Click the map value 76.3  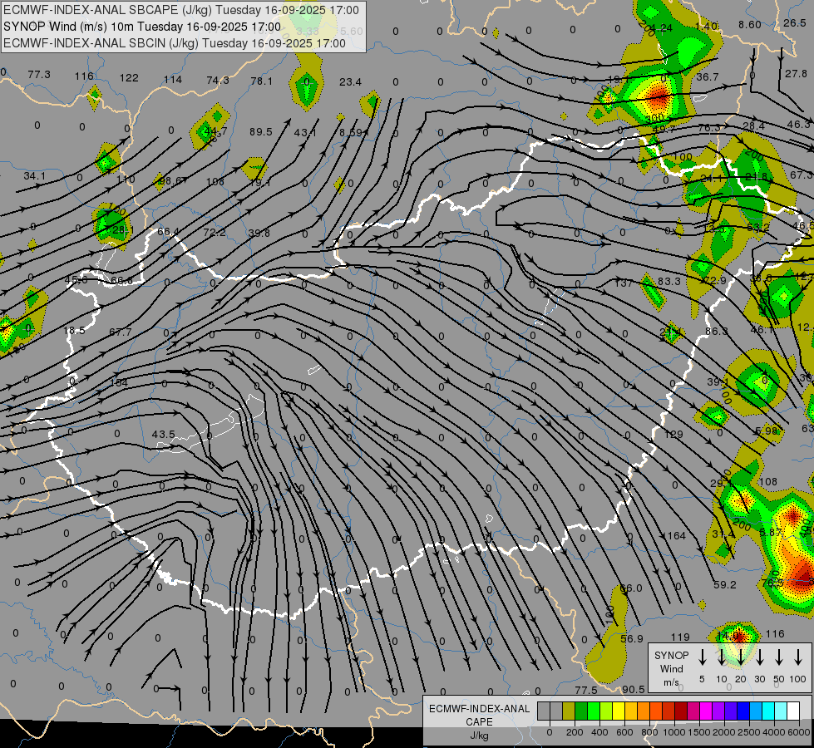(x=709, y=127)
